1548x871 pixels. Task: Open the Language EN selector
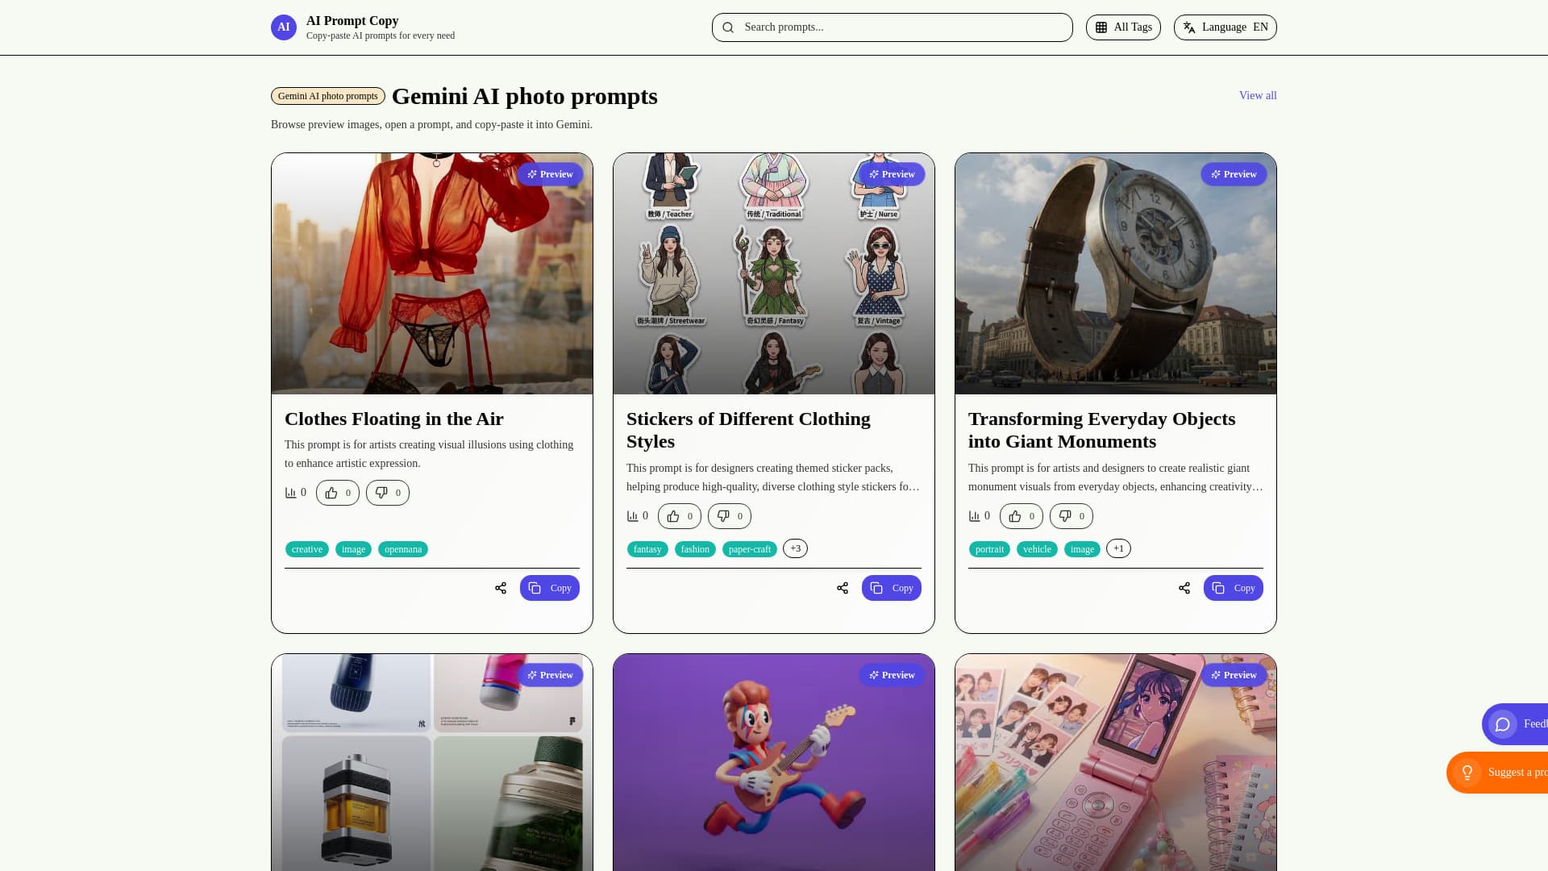tap(1225, 27)
